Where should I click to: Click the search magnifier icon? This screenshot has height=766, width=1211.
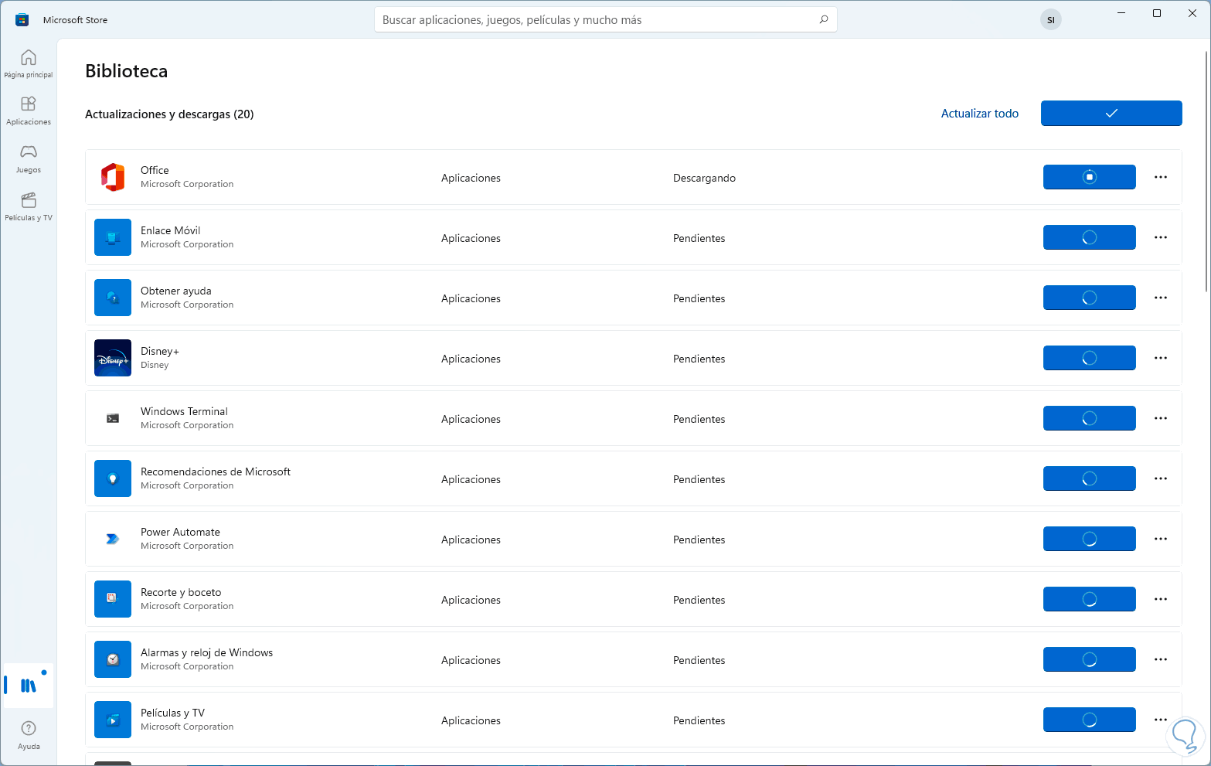tap(824, 19)
